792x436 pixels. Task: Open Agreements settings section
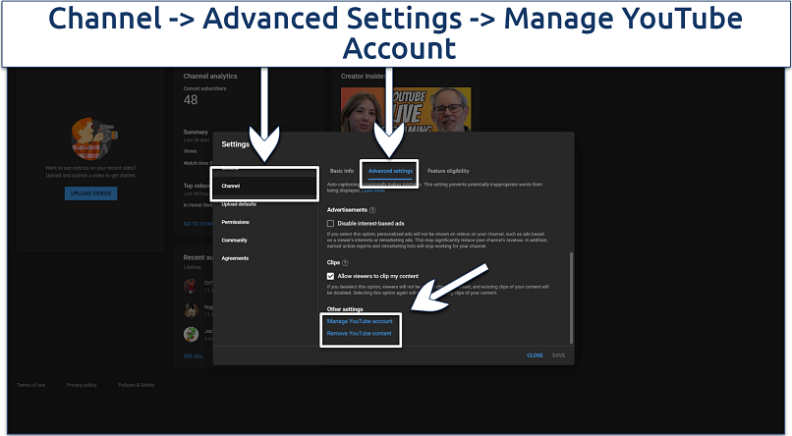pos(235,258)
